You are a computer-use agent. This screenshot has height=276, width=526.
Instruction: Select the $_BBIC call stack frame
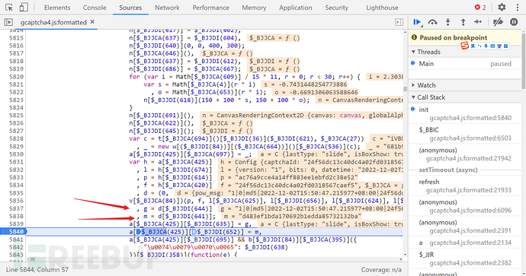(x=464, y=134)
